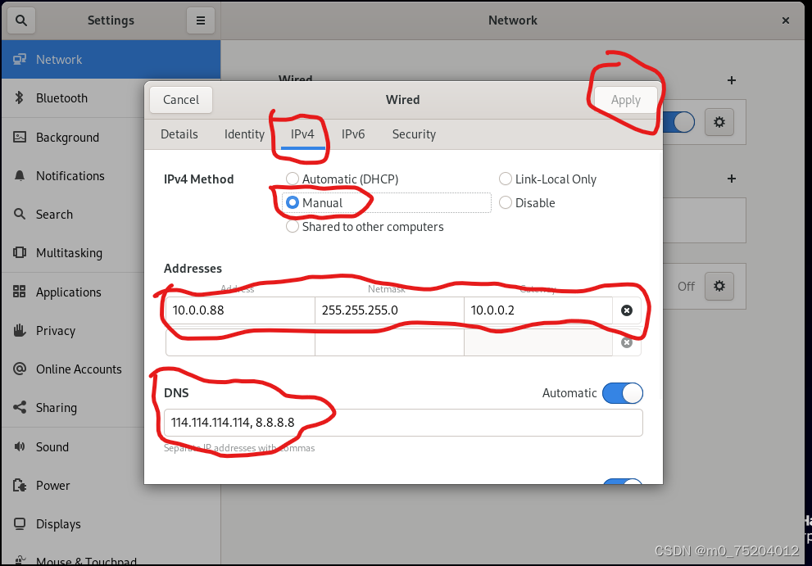Click the search magnifier icon
This screenshot has height=566, width=812.
coord(20,20)
